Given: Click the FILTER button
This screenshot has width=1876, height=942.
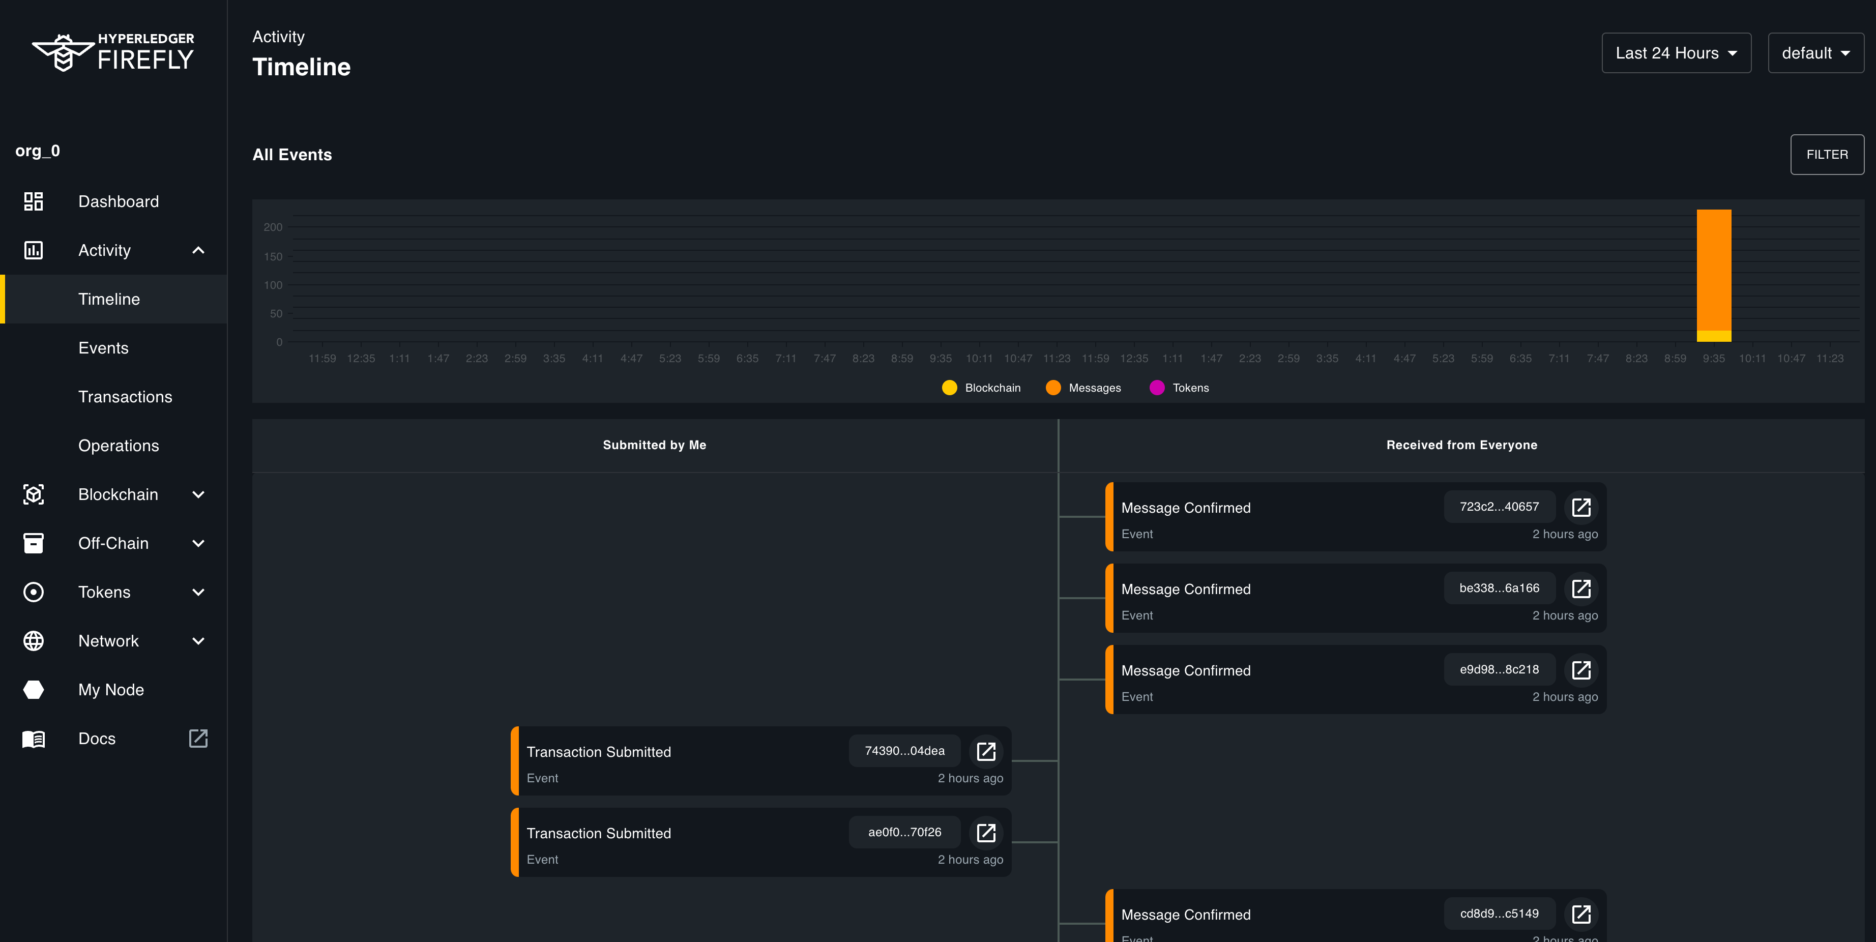Looking at the screenshot, I should (x=1827, y=154).
